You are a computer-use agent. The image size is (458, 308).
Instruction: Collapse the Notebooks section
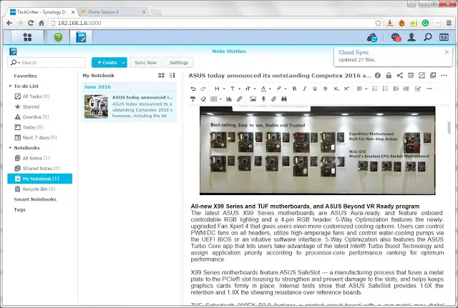coord(10,148)
